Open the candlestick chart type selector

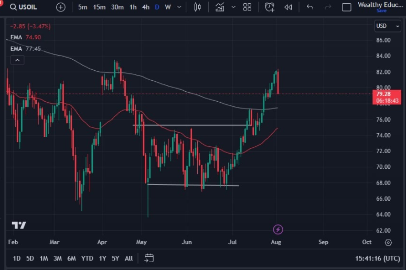(197, 7)
